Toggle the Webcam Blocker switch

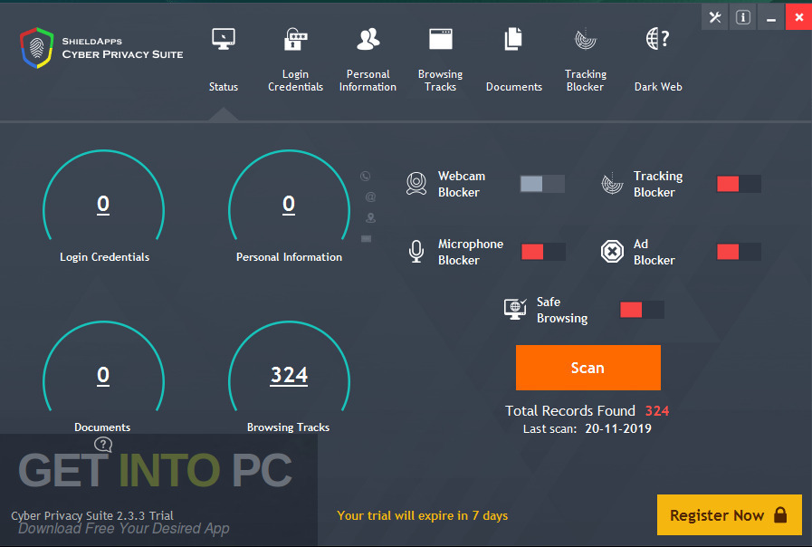tap(542, 184)
